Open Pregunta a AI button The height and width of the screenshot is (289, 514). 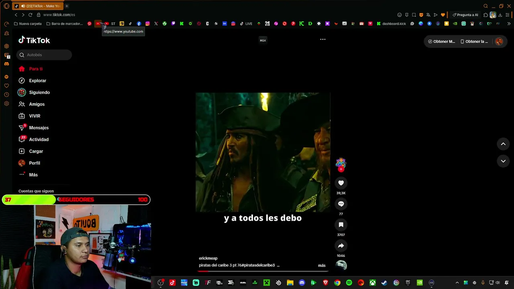(x=465, y=15)
